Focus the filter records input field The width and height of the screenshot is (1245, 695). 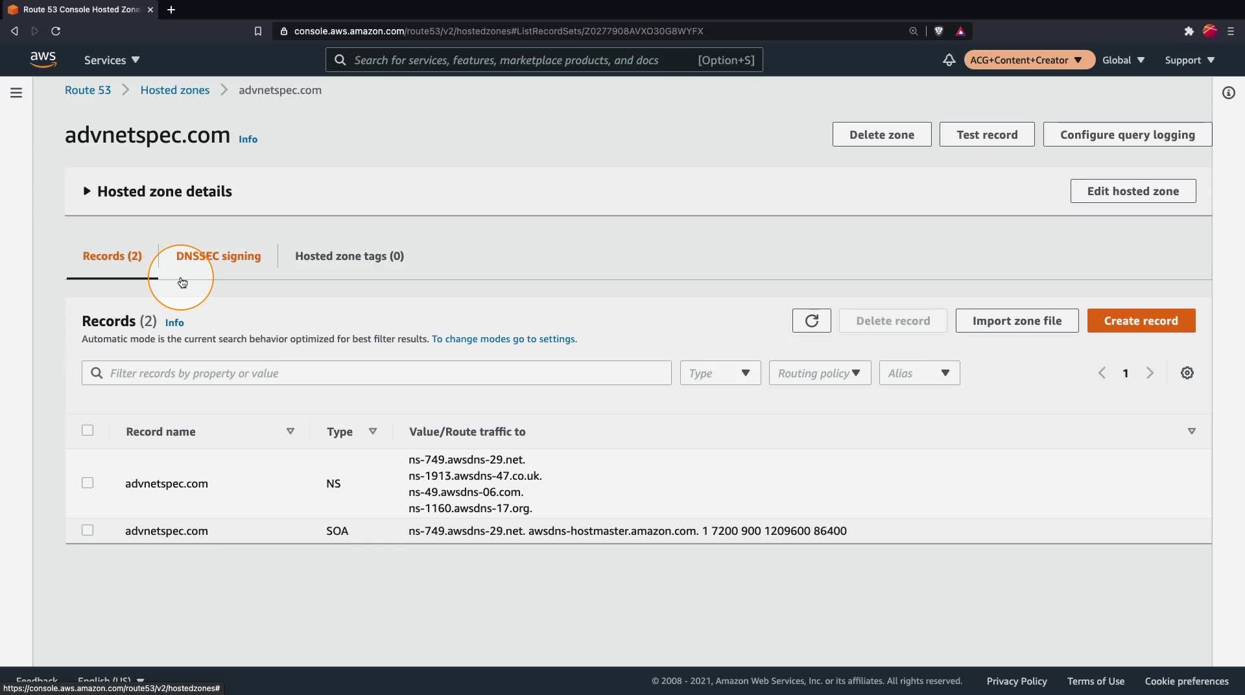[x=376, y=373]
